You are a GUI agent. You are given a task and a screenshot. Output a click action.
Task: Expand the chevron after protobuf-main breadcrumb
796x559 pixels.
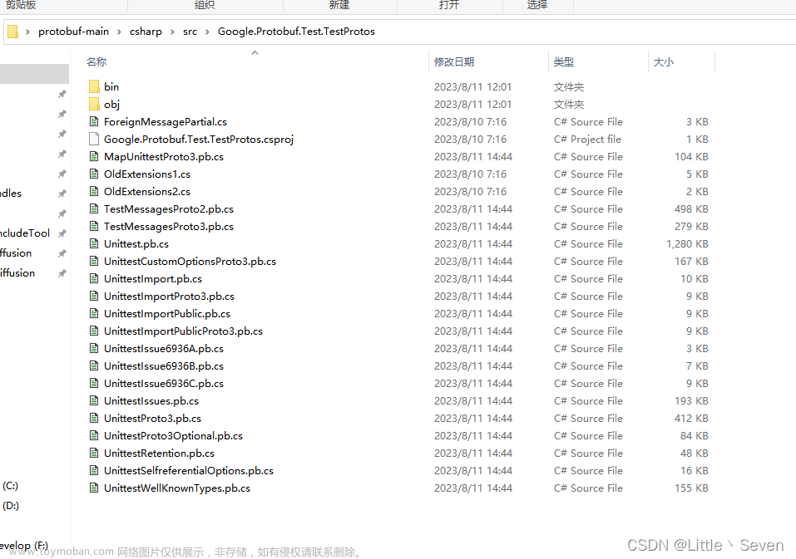119,32
